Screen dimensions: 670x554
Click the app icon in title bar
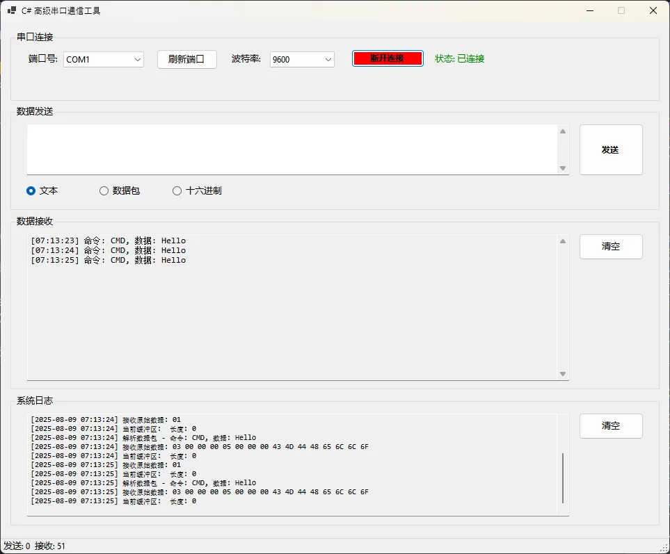pos(12,10)
